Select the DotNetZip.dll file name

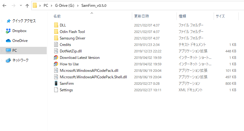pos(71,51)
